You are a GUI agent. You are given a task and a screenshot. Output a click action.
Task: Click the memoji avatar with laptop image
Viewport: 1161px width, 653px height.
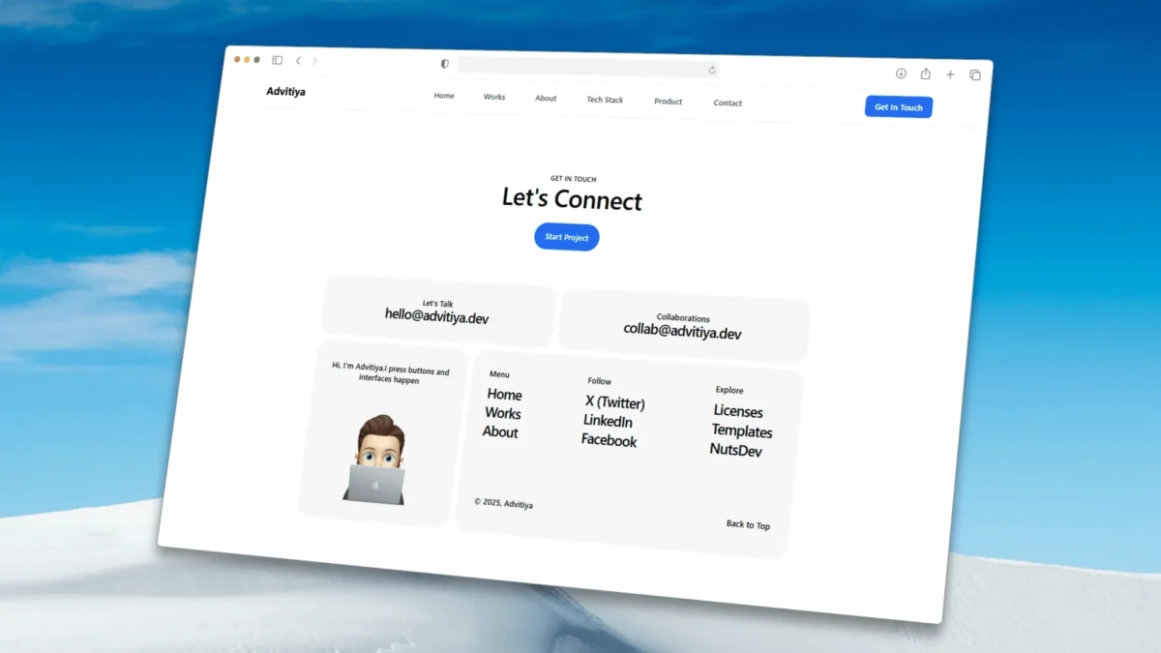(375, 460)
